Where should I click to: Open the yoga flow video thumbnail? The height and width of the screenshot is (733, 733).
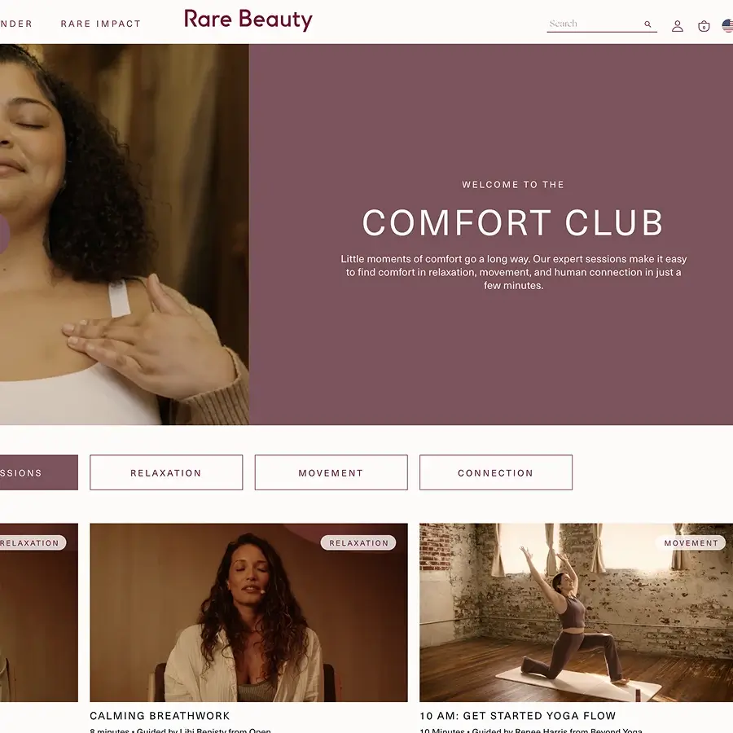tap(576, 612)
